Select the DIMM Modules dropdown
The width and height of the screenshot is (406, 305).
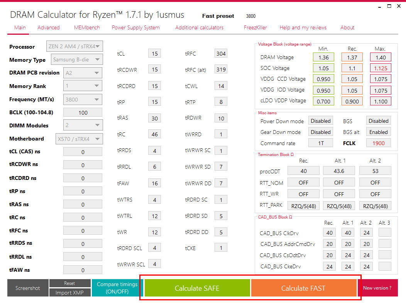(83, 125)
